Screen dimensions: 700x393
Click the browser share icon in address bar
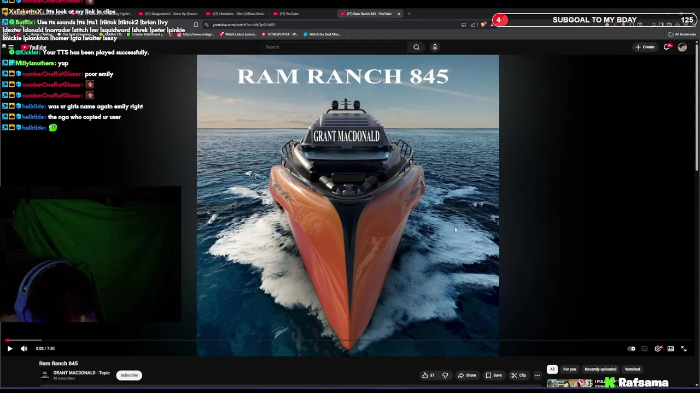(x=473, y=25)
